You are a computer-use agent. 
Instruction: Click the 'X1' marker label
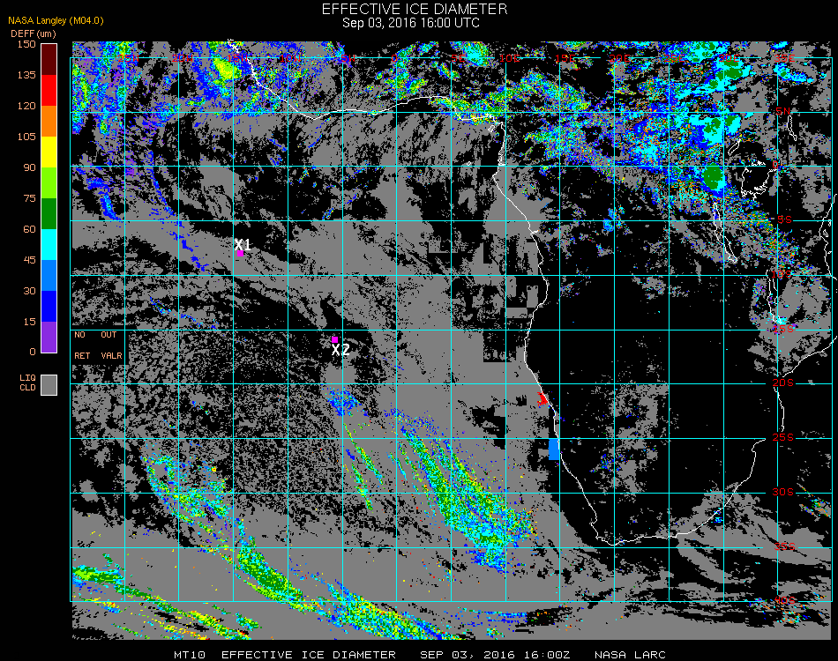[243, 244]
